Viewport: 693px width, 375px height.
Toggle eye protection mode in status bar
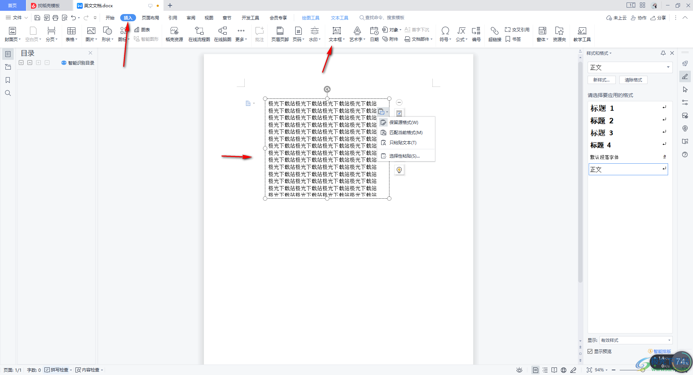(x=519, y=370)
